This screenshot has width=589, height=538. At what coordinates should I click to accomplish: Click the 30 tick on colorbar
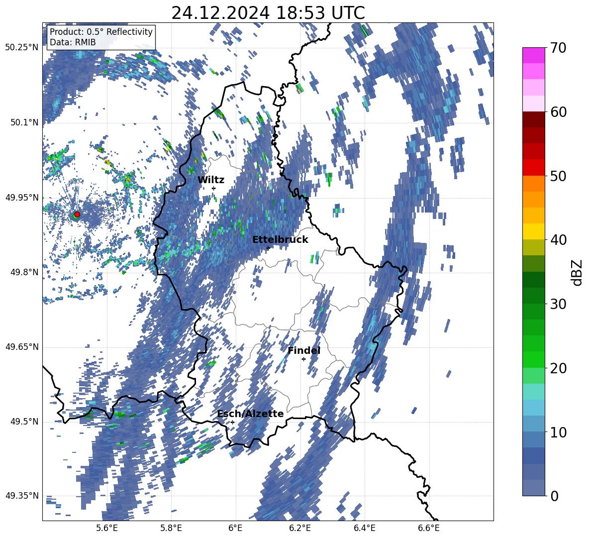click(558, 304)
